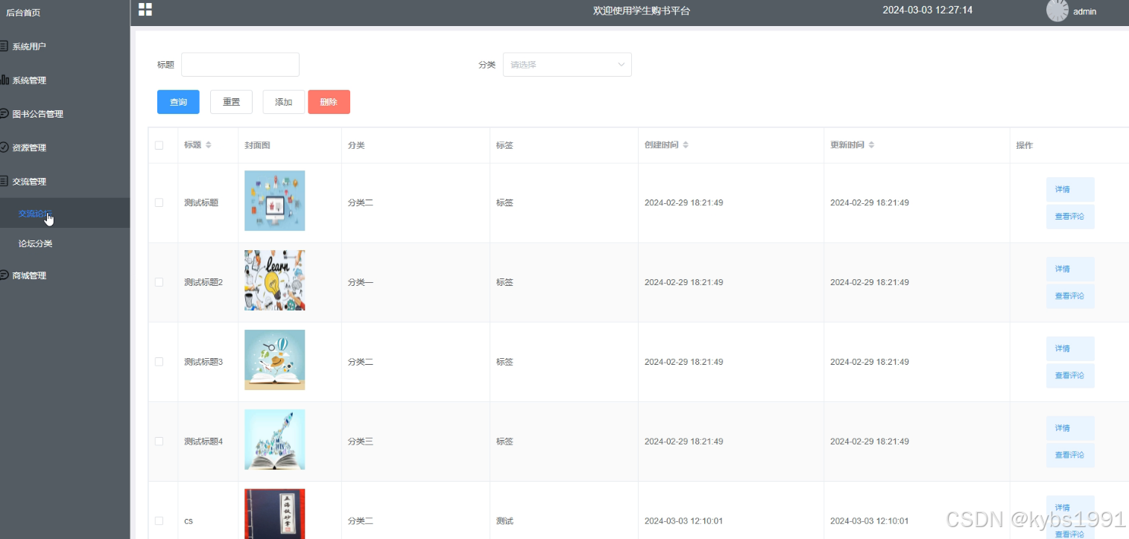
Task: Click the 添加 button
Action: pyautogui.click(x=284, y=102)
